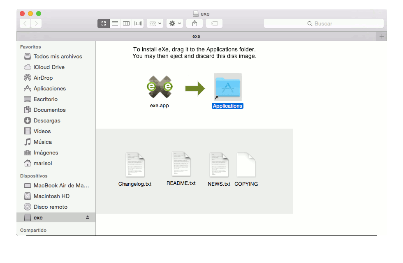This screenshot has width=403, height=263.
Task: Open the Applications folder shortcut
Action: coord(227,87)
